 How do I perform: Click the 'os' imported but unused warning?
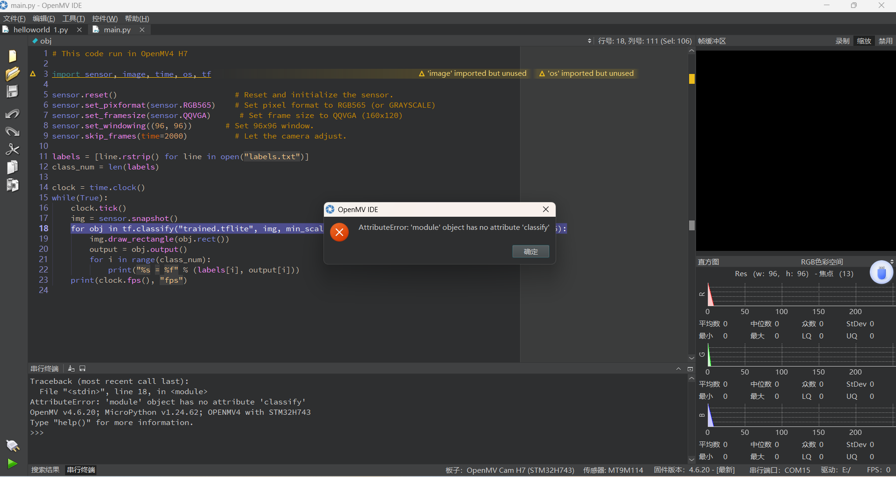pos(587,73)
